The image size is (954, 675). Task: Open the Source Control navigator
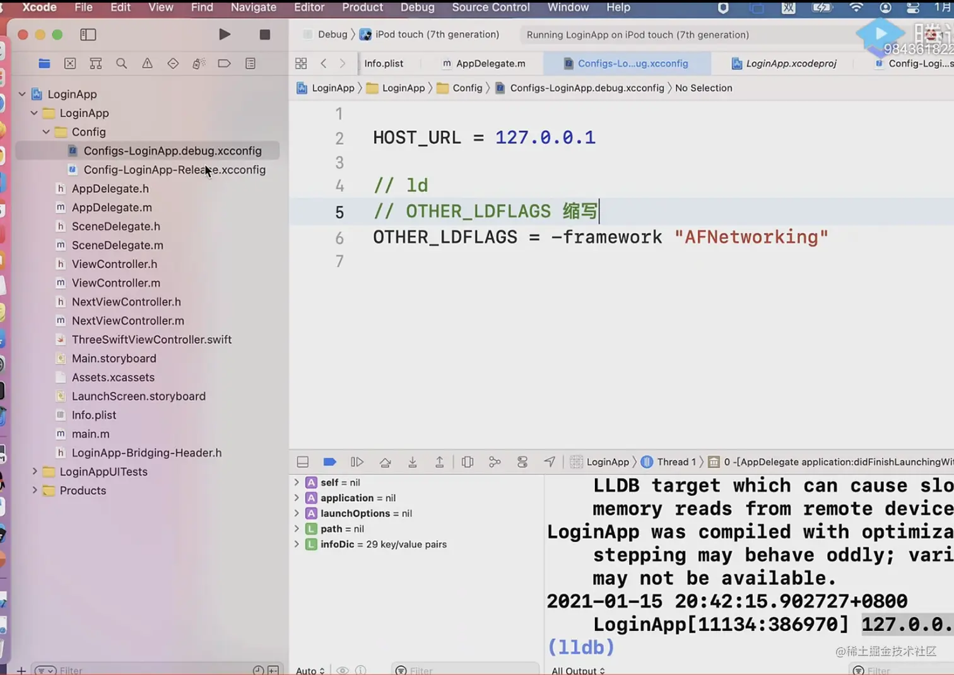(70, 64)
